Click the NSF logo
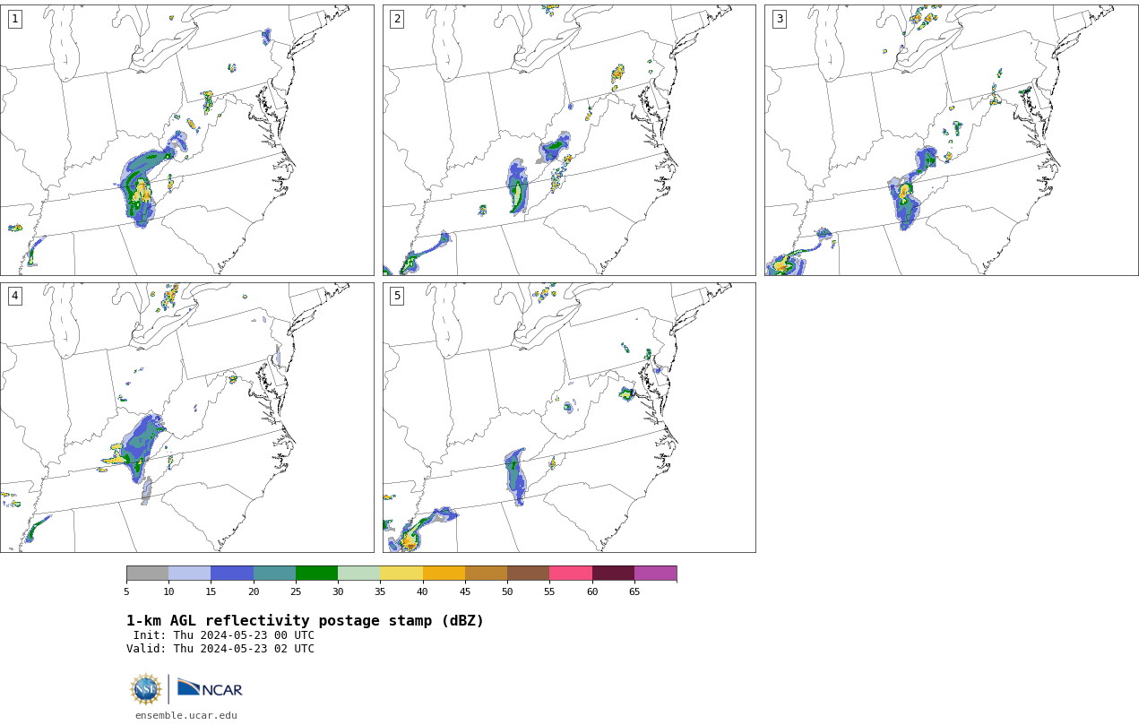Screen dimensions: 1147x725 coord(146,689)
